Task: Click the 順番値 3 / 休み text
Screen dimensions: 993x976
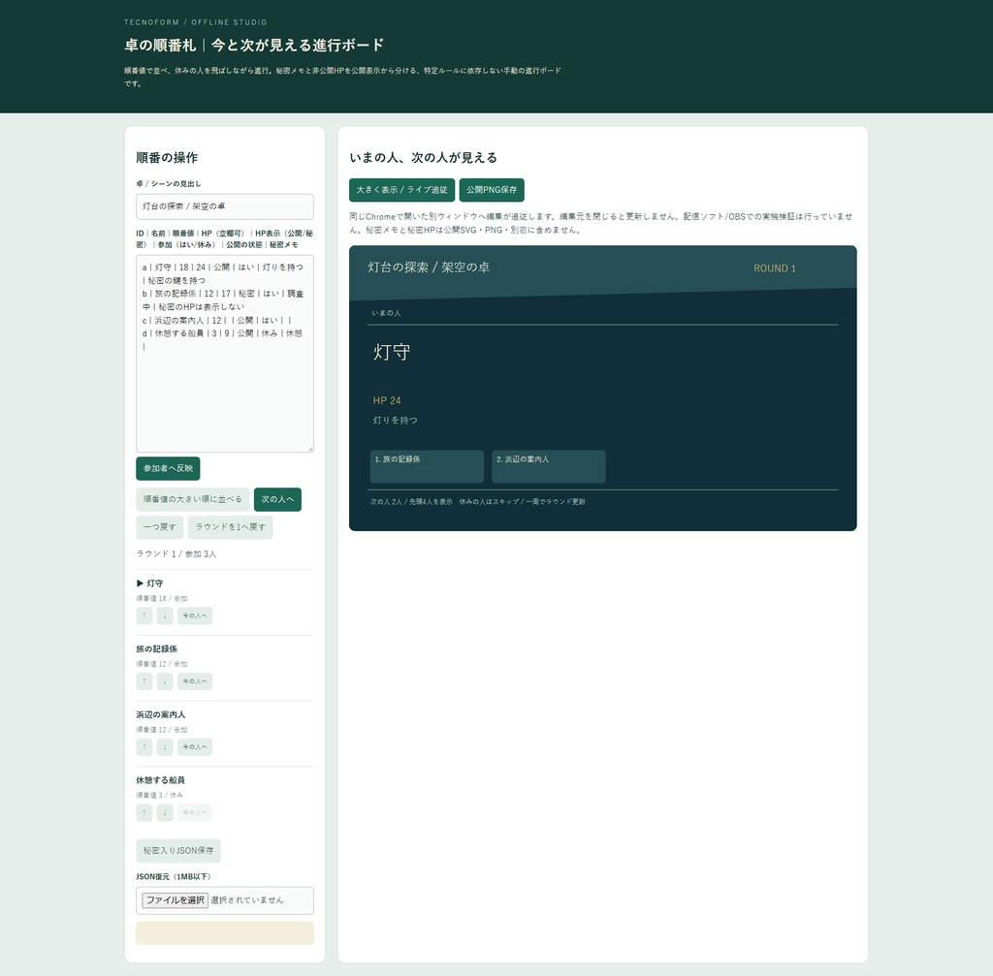Action: pos(160,795)
